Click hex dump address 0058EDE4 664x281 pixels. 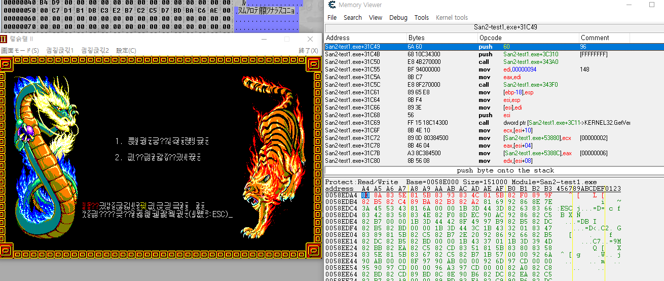coord(341,221)
